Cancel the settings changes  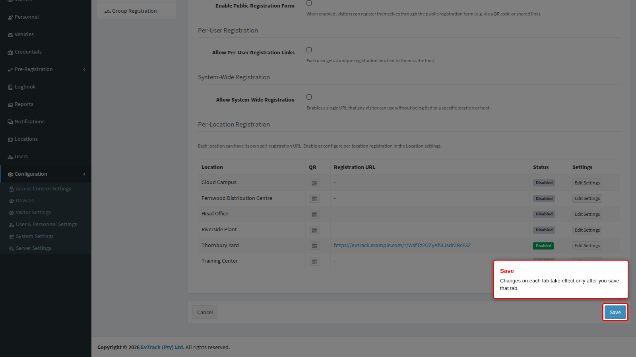click(x=205, y=313)
